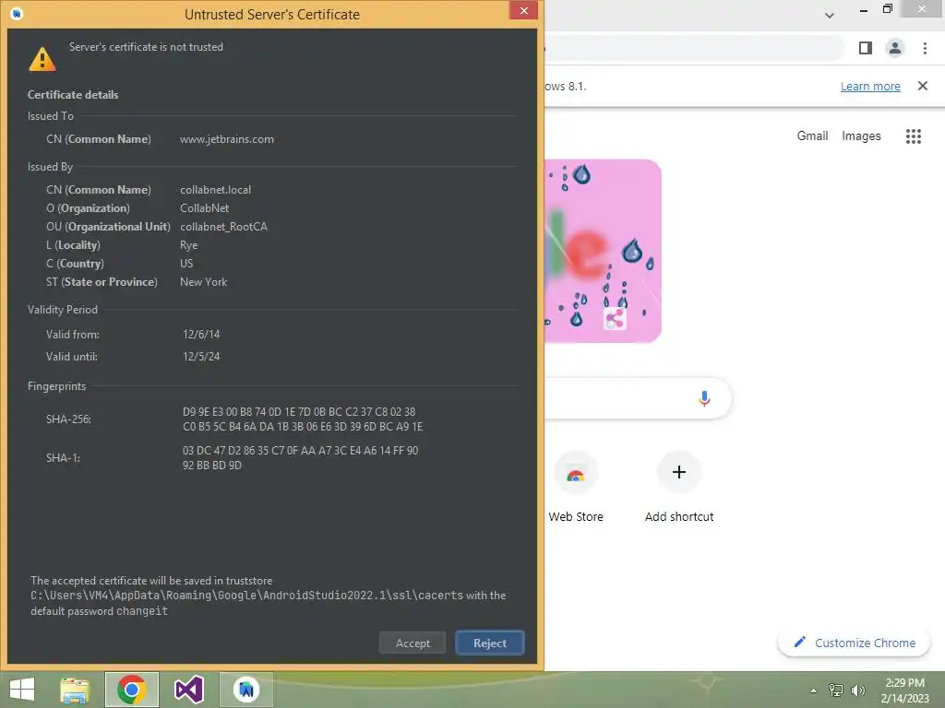Click Valid until date 12/5/24
This screenshot has width=945, height=708.
[x=201, y=357]
